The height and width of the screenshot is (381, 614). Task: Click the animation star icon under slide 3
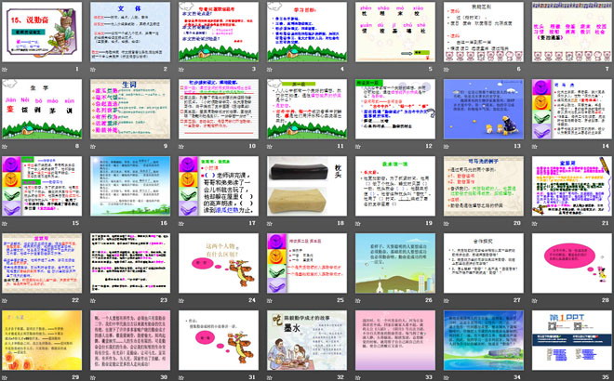tap(181, 70)
